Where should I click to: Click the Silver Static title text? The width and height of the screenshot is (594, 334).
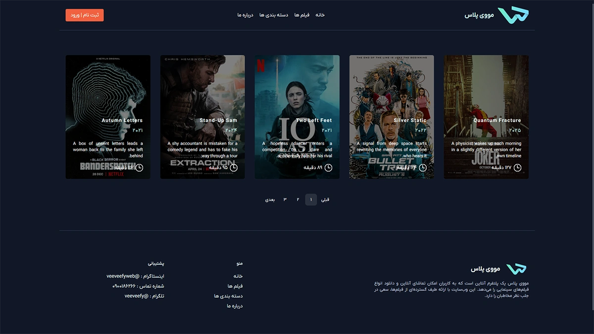point(410,120)
